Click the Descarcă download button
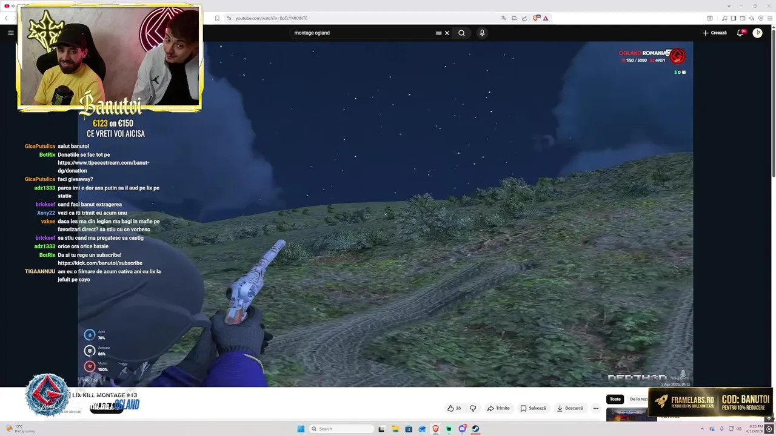 (570, 408)
